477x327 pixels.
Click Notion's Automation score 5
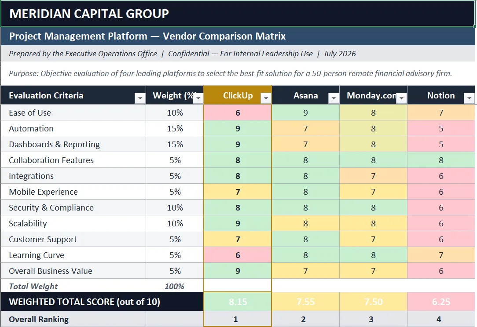coord(441,128)
